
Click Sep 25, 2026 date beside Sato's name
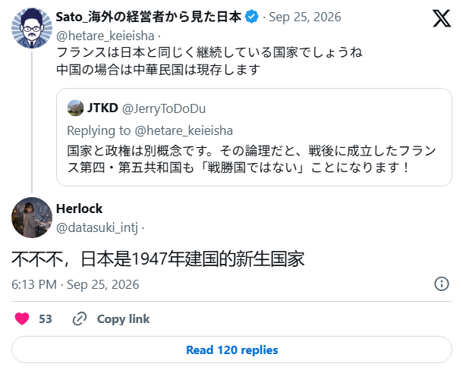(x=304, y=17)
